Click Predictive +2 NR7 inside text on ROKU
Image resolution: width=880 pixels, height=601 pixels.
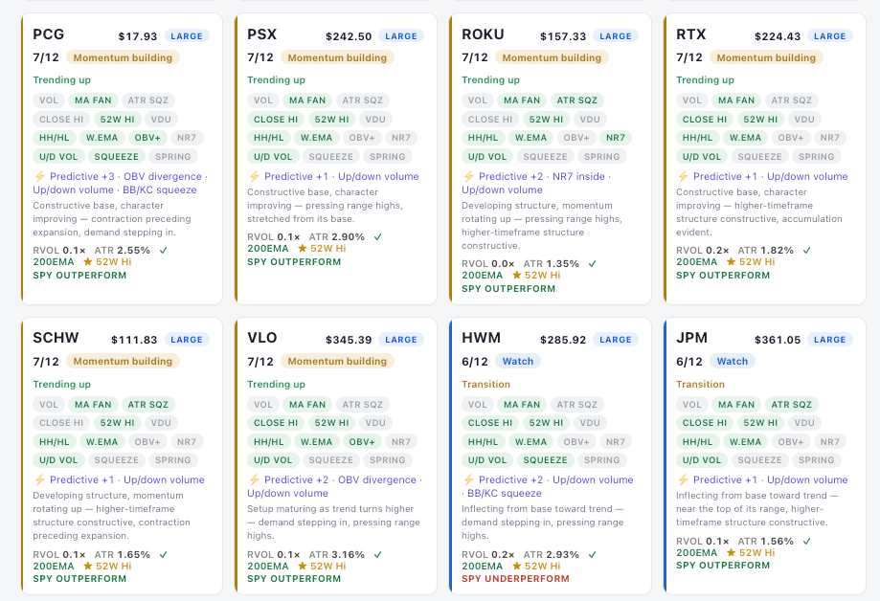point(542,176)
